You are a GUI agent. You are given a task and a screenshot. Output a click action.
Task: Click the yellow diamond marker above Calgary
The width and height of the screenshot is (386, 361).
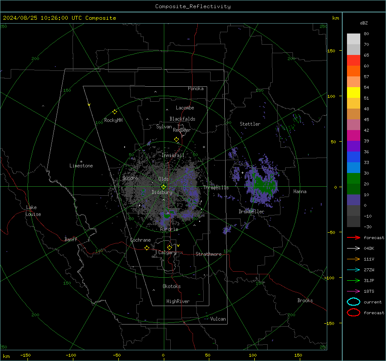[x=169, y=247]
